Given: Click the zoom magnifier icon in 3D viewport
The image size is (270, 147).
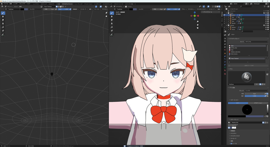Looking at the screenshot, I should [198, 21].
